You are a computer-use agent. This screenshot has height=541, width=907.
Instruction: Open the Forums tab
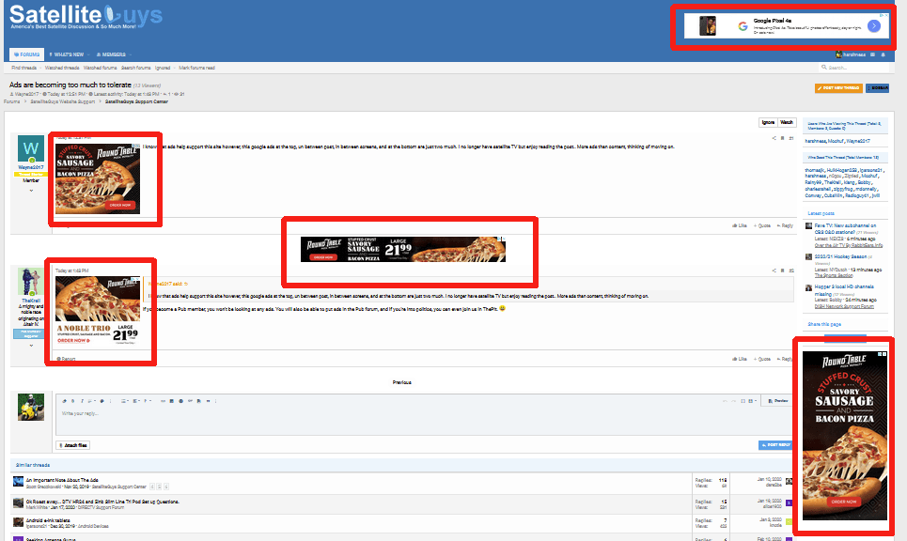coord(24,55)
